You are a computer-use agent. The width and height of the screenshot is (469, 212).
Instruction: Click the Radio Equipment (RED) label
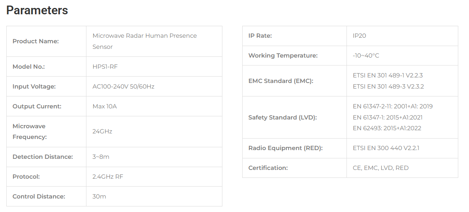point(285,148)
